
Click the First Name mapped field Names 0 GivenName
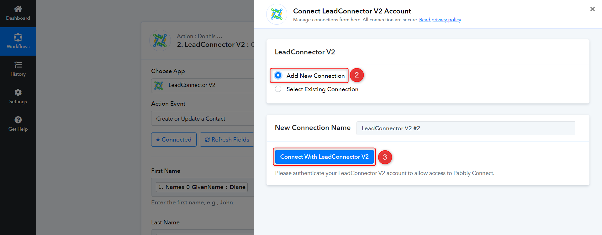point(202,187)
